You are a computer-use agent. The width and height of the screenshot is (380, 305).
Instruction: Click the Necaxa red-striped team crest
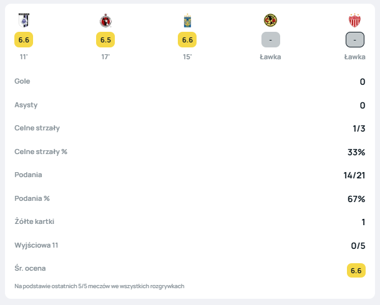pos(354,21)
